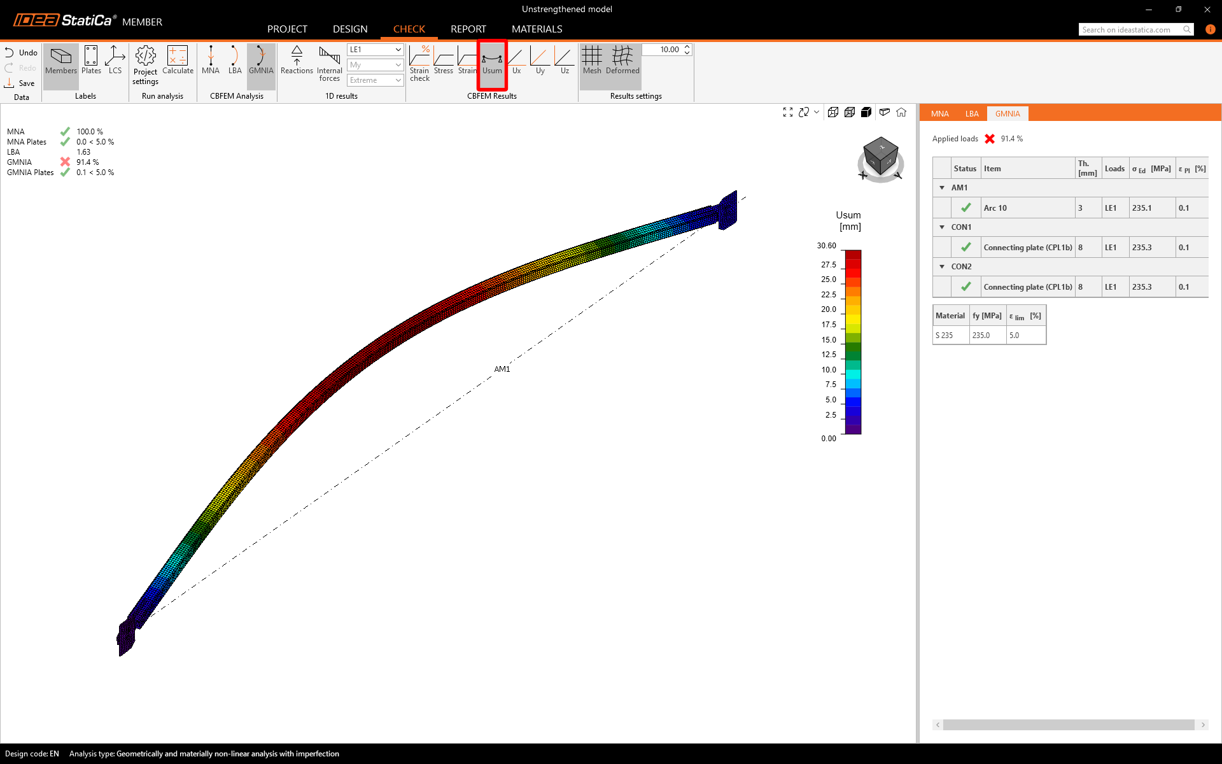Display Internal forces diagram
The image size is (1222, 764).
329,63
